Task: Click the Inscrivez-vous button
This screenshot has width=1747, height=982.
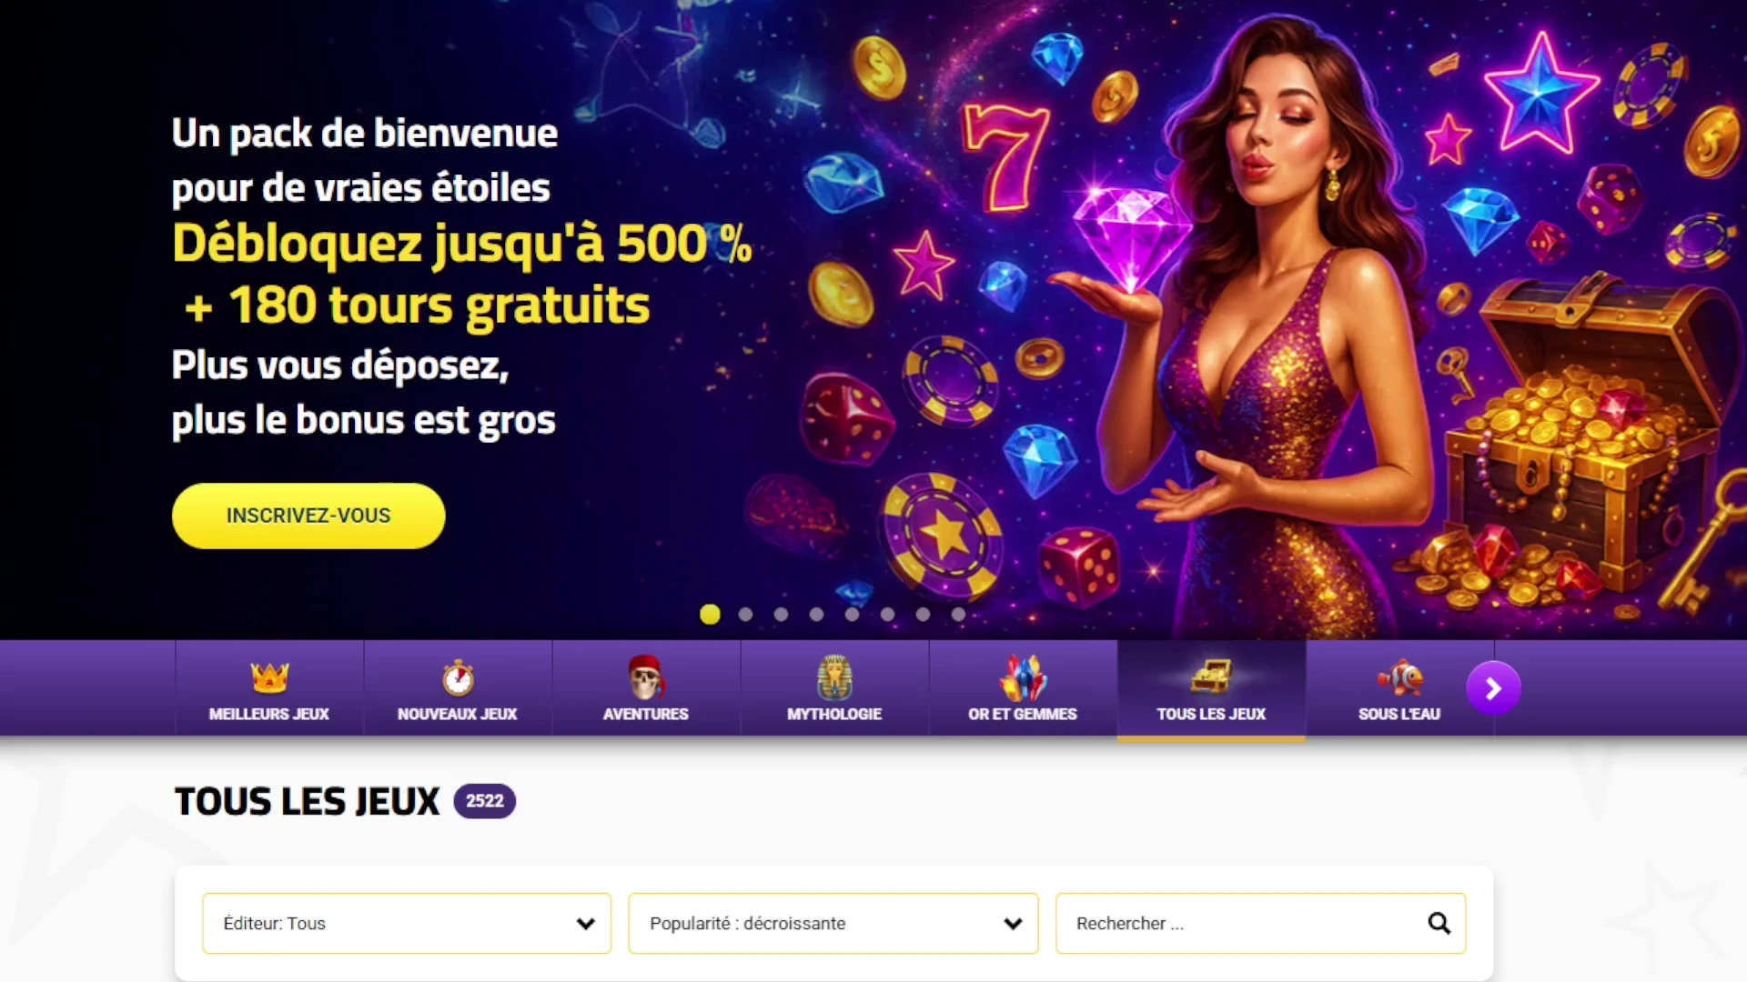Action: point(308,516)
